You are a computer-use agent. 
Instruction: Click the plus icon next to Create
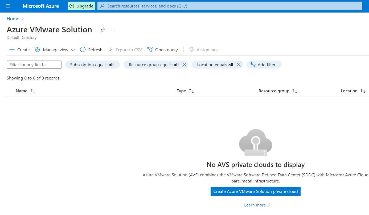12,50
